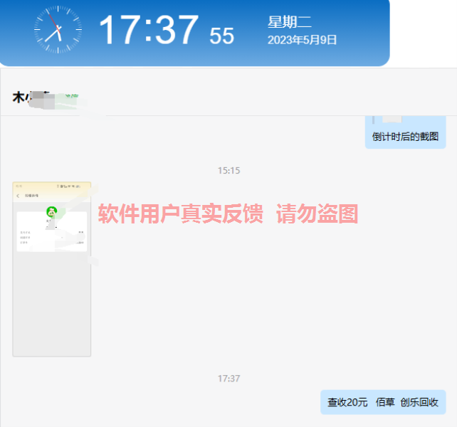457x427 pixels.
Task: Select the date 2023年5月9日
Action: click(x=302, y=40)
